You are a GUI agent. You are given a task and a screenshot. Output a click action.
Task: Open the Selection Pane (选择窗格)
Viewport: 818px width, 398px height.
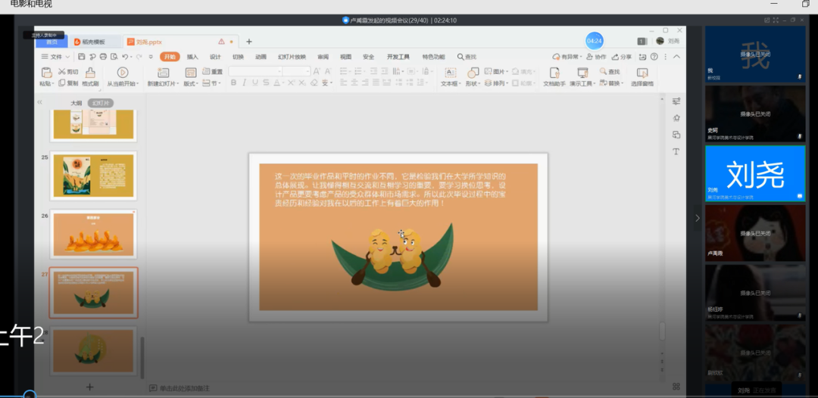click(642, 73)
